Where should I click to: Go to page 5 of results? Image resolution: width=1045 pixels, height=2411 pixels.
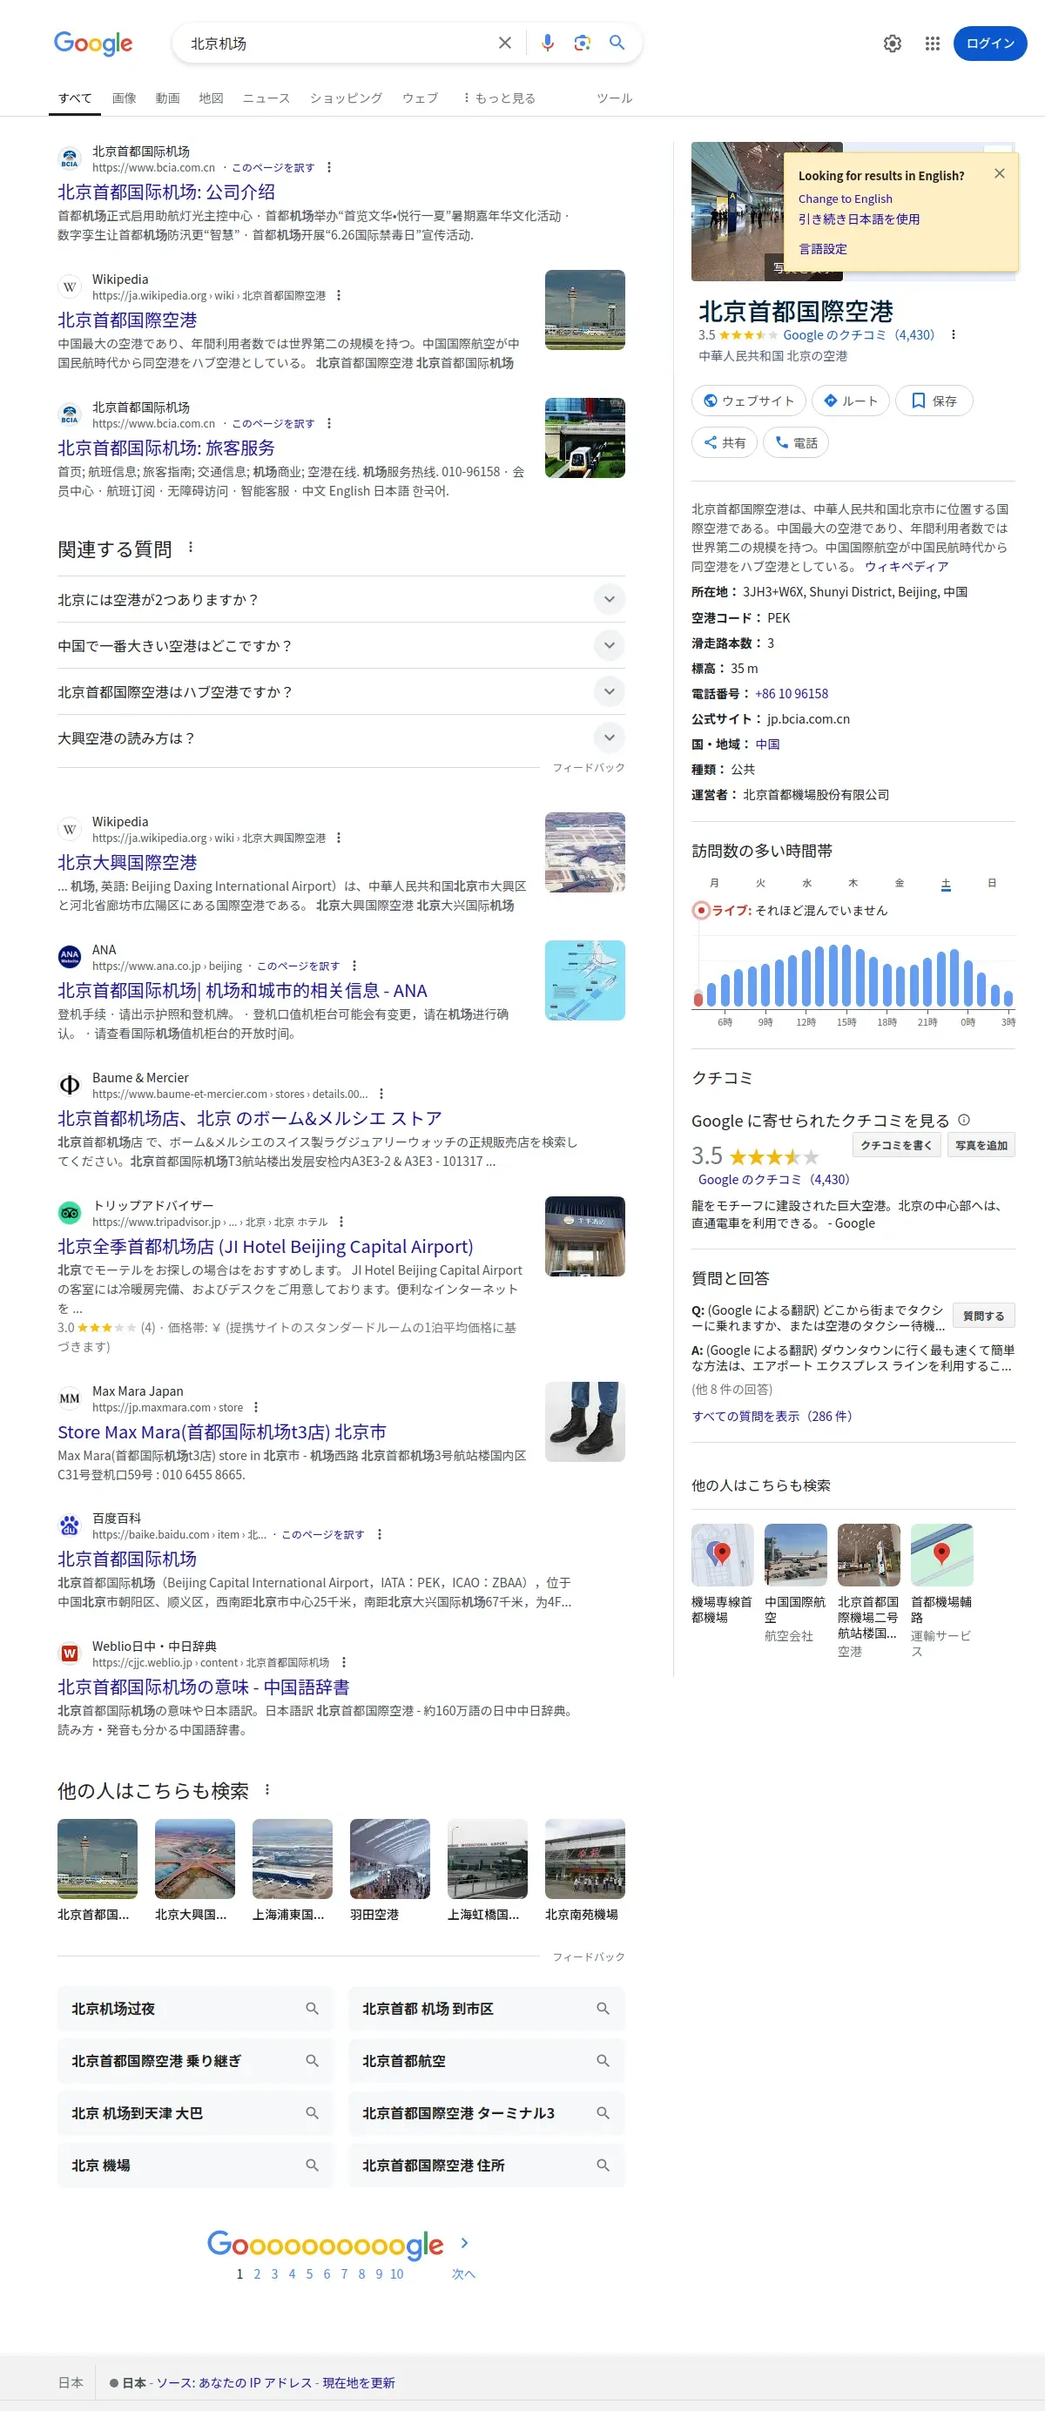pos(309,2274)
